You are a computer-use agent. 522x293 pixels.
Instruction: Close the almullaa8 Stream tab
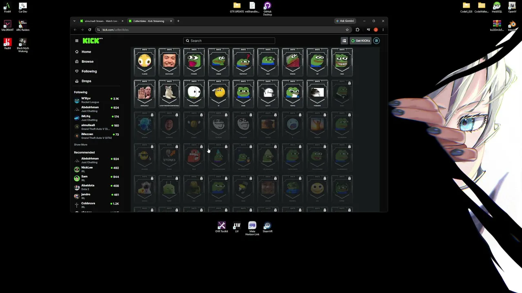(122, 21)
